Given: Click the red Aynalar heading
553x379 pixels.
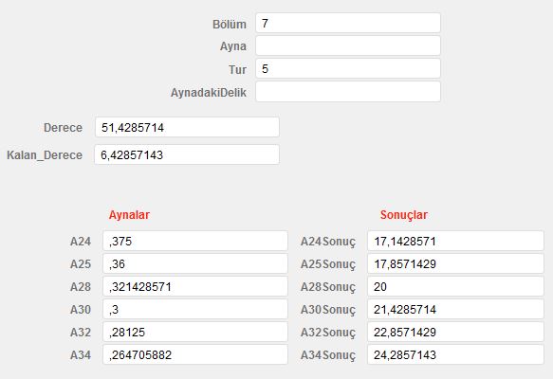Looking at the screenshot, I should 129,215.
